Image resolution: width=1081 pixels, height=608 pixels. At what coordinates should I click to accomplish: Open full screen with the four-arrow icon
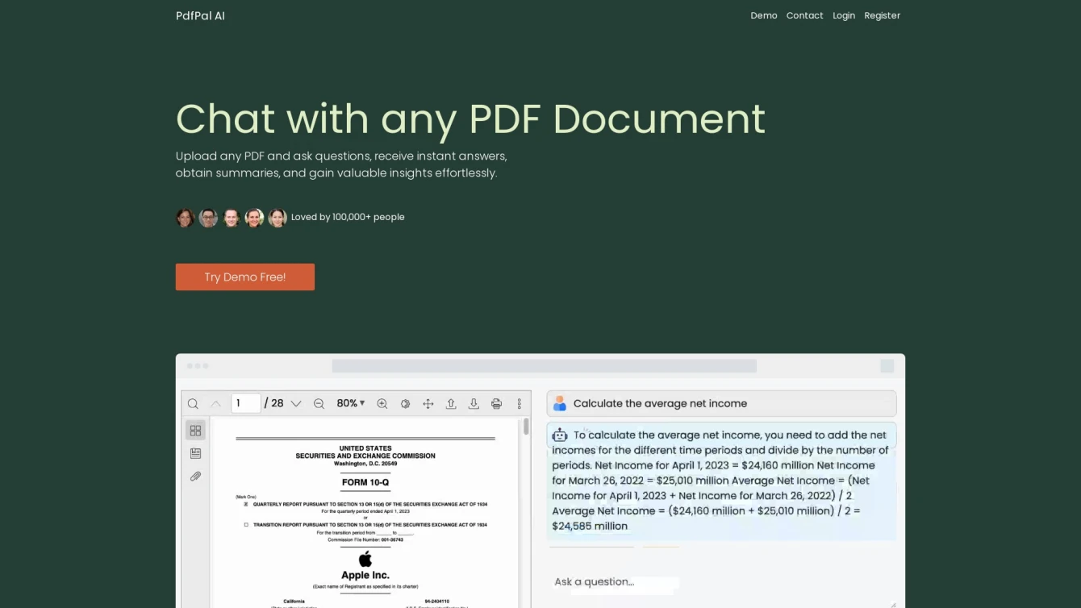428,403
